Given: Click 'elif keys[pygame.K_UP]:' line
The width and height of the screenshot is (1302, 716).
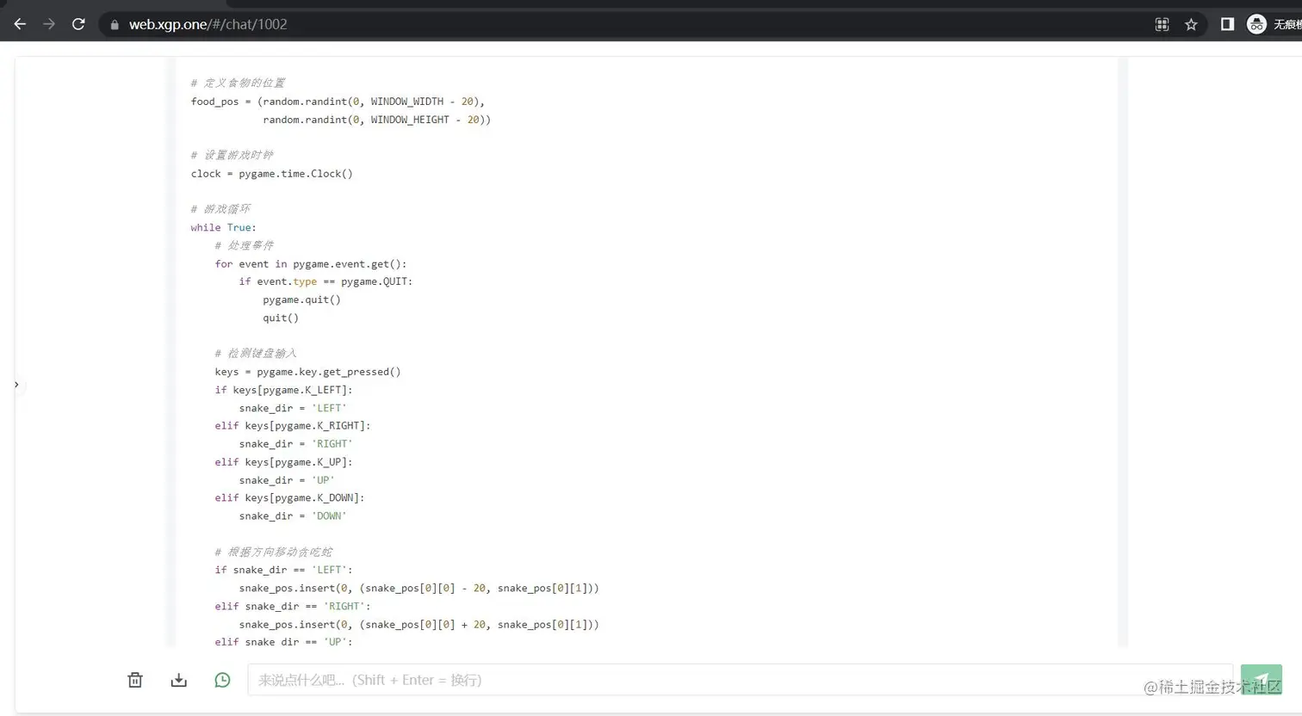Looking at the screenshot, I should point(283,462).
